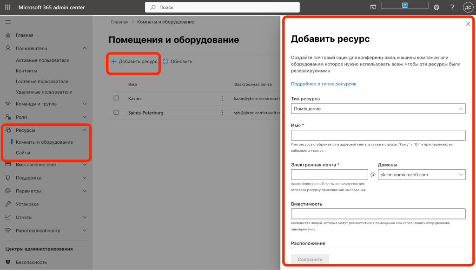Open Сайты menu item
This screenshot has height=270, width=476.
(x=23, y=153)
